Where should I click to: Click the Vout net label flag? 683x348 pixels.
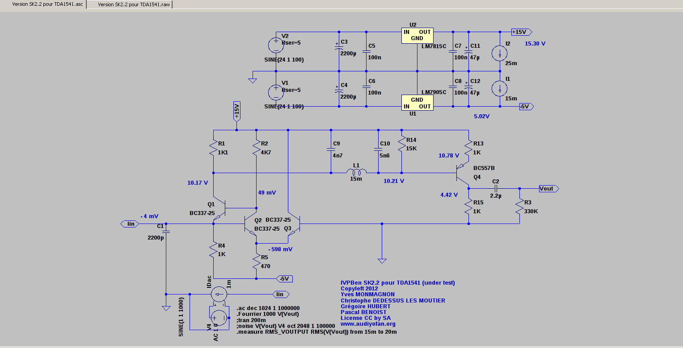pyautogui.click(x=549, y=188)
